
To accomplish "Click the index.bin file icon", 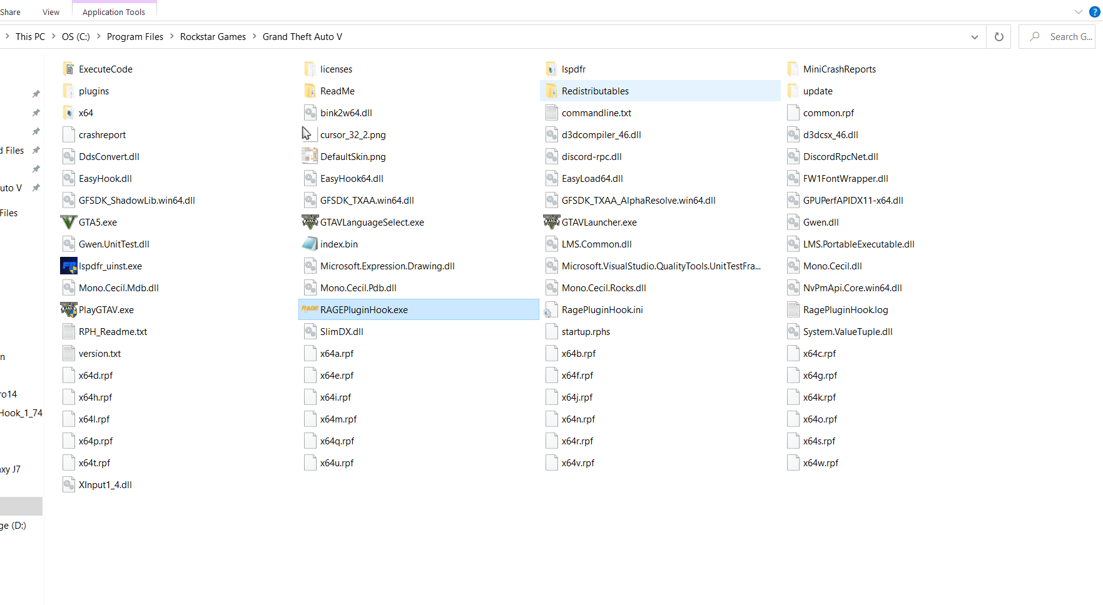I will point(310,244).
